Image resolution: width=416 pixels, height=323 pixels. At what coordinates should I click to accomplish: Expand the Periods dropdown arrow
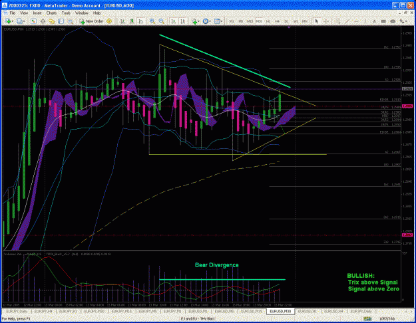[x=210, y=21]
